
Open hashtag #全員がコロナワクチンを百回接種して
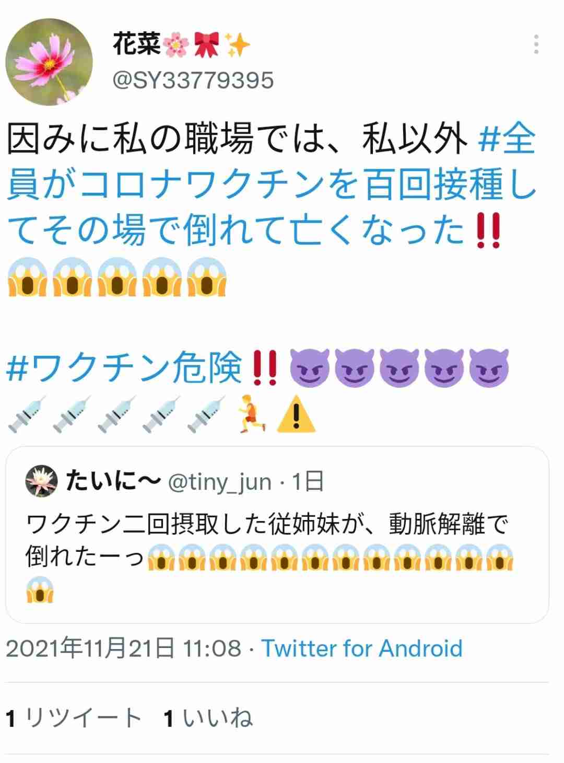[x=272, y=185]
